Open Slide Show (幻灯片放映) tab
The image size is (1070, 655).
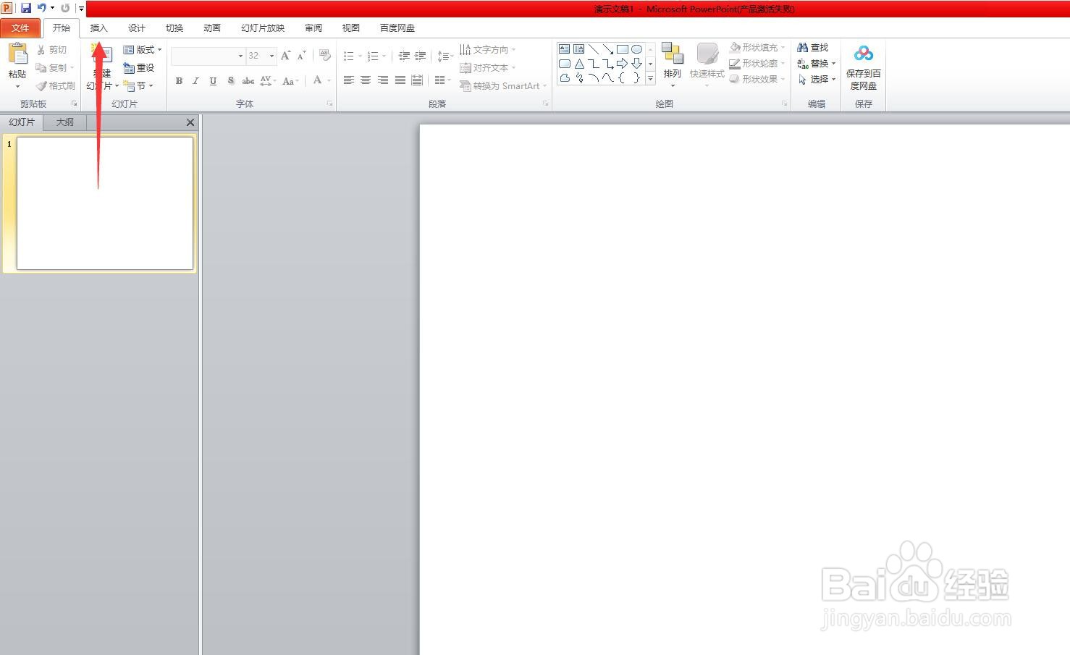click(262, 28)
